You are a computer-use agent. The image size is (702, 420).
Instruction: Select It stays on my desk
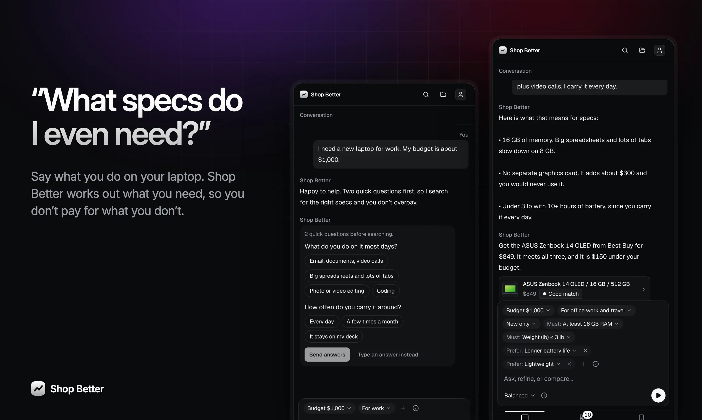[333, 337]
